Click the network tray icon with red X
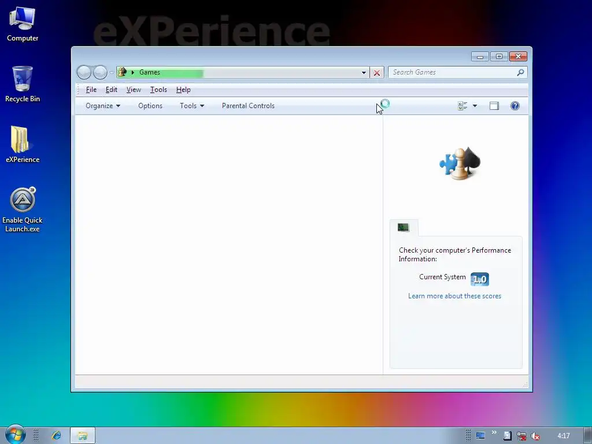 point(521,436)
